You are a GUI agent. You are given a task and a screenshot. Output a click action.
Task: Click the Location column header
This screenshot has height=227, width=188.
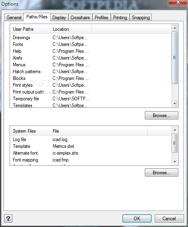[71, 29]
